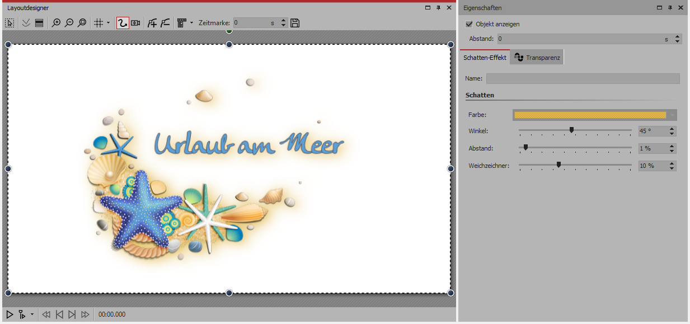
Task: Click the zoom-to-fit magnifier icon
Action: [82, 23]
